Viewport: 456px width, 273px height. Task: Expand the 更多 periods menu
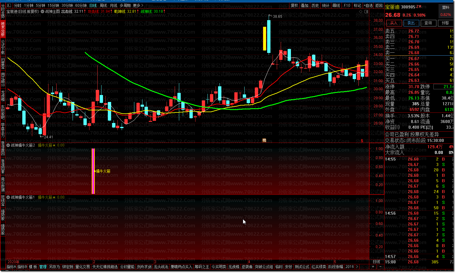point(138,5)
